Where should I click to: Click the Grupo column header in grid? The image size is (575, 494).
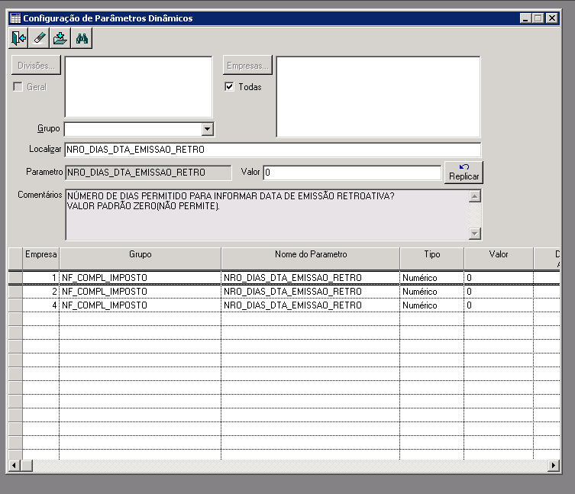140,259
